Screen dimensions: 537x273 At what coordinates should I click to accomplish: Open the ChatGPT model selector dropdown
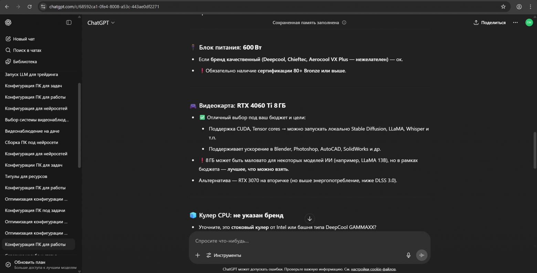(x=101, y=23)
